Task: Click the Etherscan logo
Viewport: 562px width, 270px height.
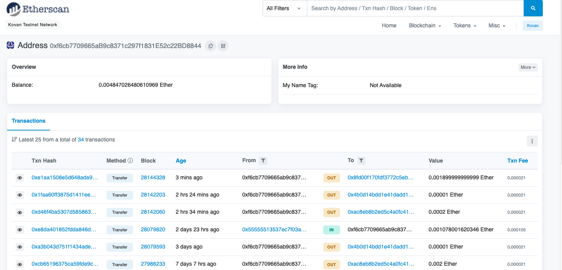Action: pos(38,9)
